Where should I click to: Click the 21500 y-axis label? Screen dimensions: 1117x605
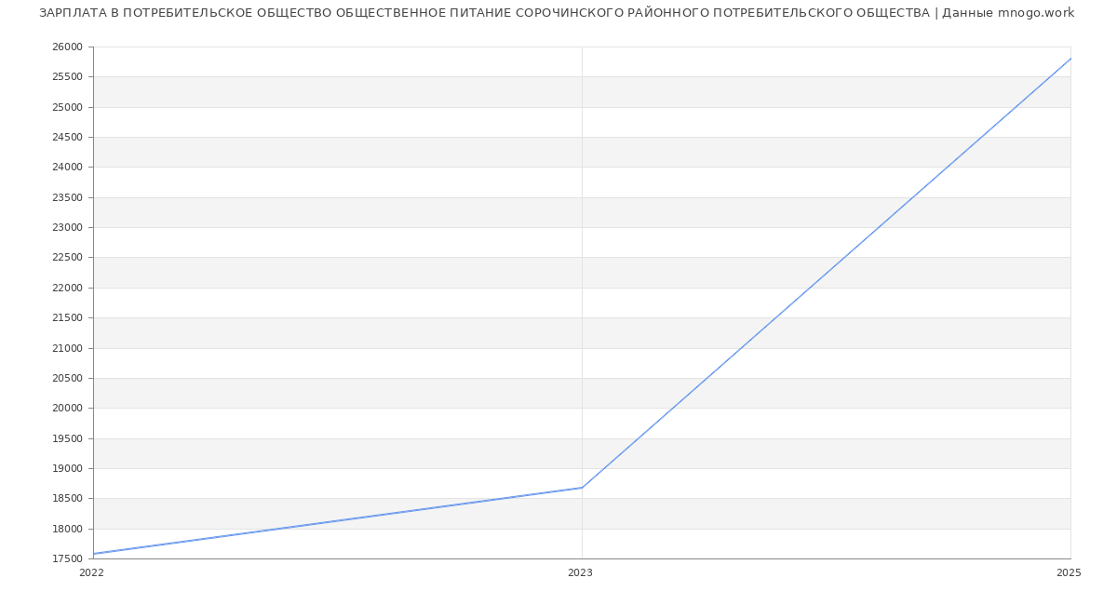pos(68,318)
